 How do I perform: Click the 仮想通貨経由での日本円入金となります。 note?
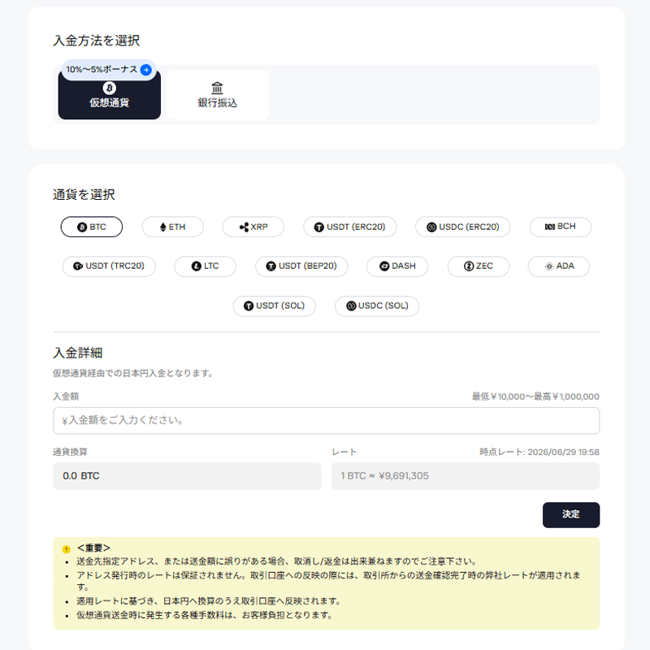(x=132, y=373)
